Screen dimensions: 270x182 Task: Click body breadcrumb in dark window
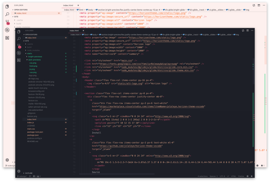click(x=94, y=35)
